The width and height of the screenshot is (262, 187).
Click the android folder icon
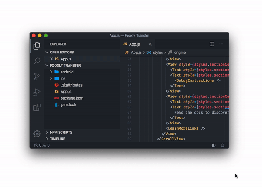click(x=56, y=72)
